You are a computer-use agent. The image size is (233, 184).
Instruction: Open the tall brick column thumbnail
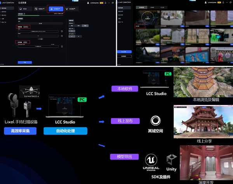222,18
